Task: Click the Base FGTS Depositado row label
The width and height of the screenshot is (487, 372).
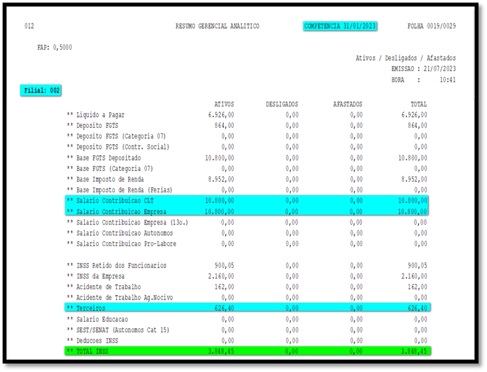Action: pyautogui.click(x=108, y=158)
